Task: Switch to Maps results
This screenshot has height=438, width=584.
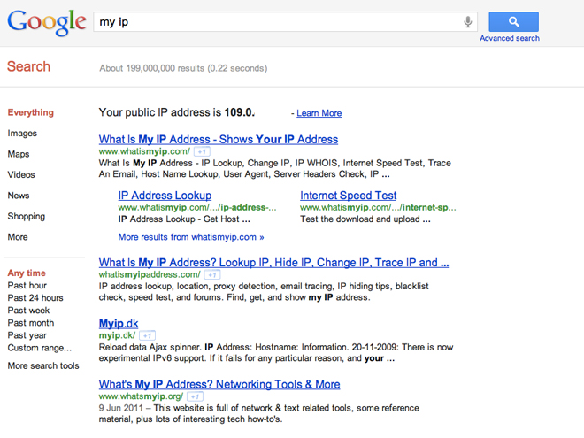Action: (x=19, y=154)
